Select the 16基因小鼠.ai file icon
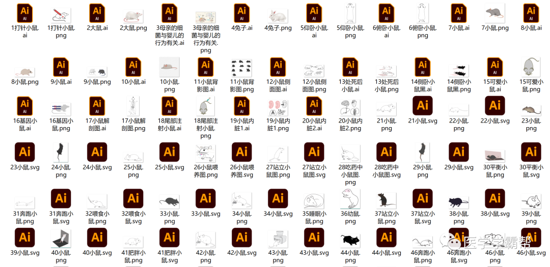This screenshot has width=550, height=267. pyautogui.click(x=25, y=106)
